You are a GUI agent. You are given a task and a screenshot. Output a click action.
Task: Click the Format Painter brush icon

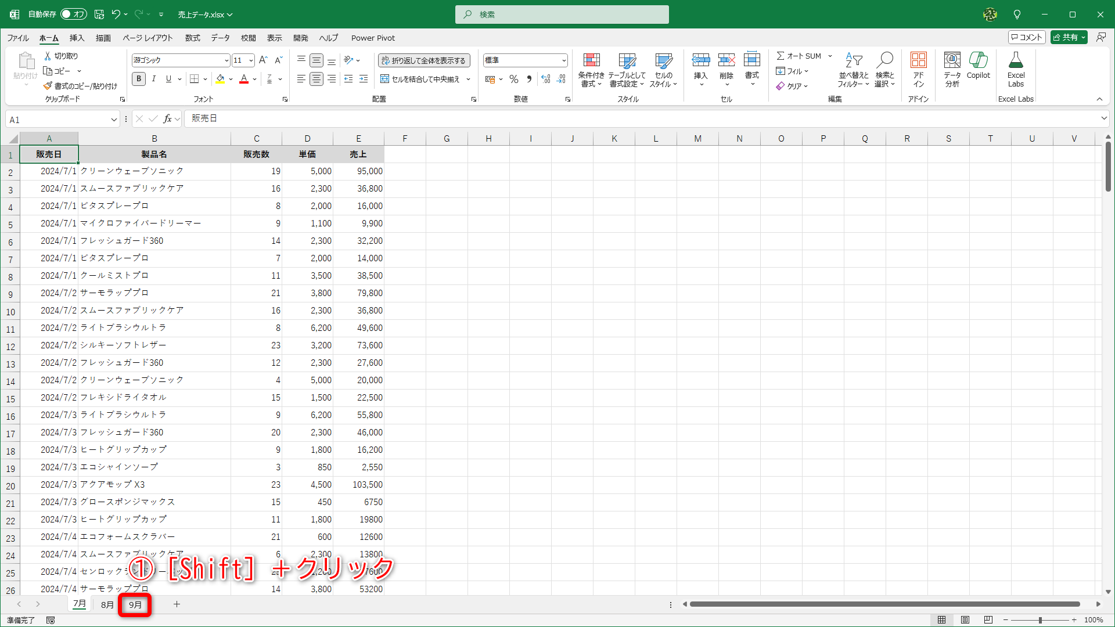pos(48,86)
